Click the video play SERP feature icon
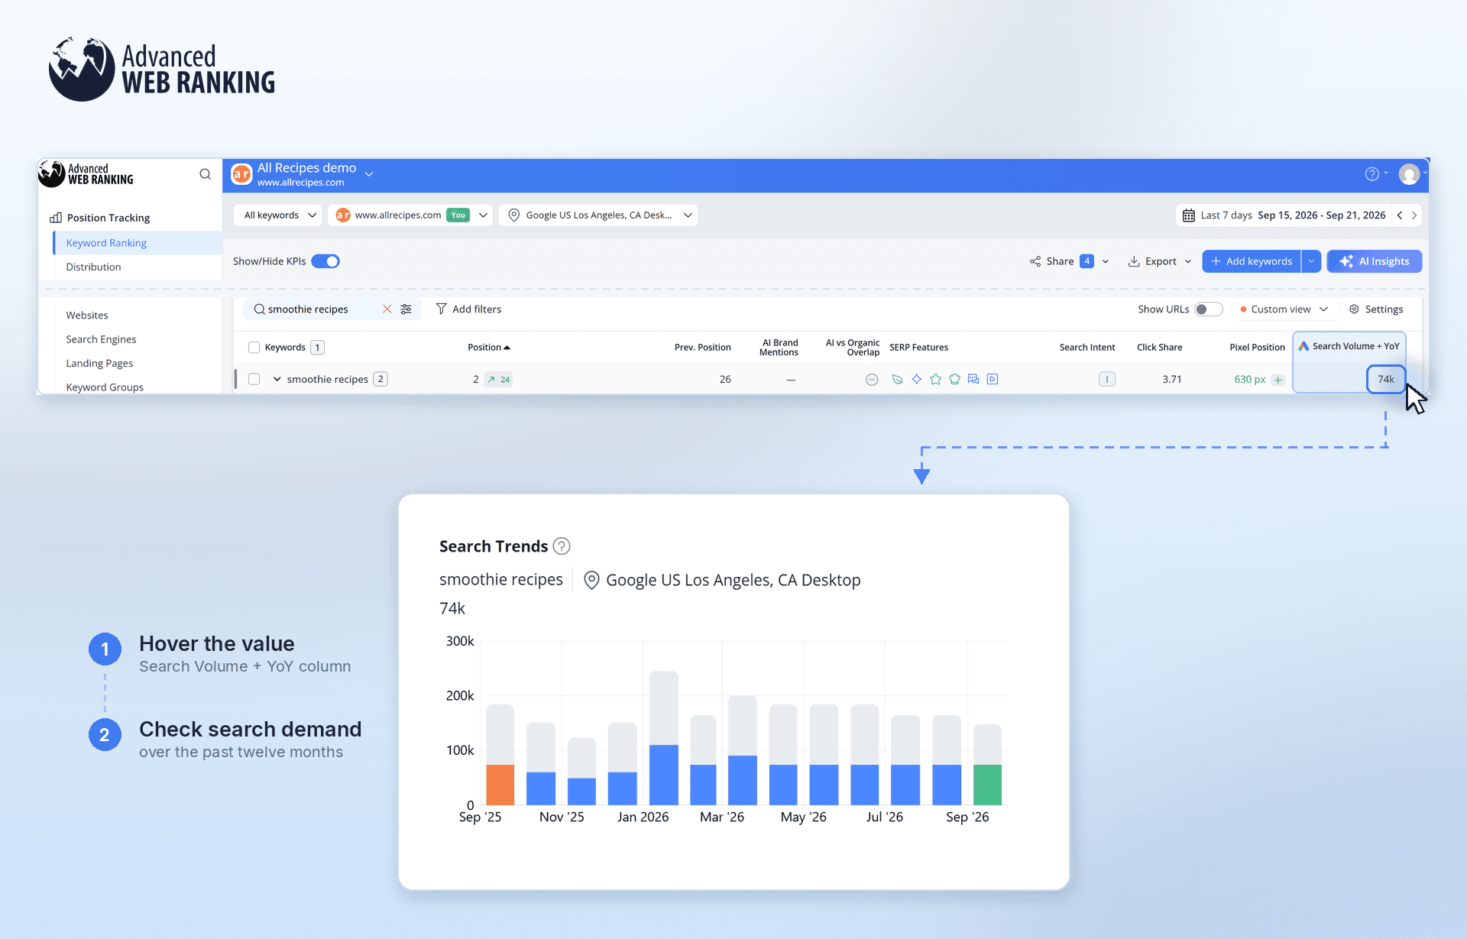The height and width of the screenshot is (939, 1467). click(x=993, y=379)
